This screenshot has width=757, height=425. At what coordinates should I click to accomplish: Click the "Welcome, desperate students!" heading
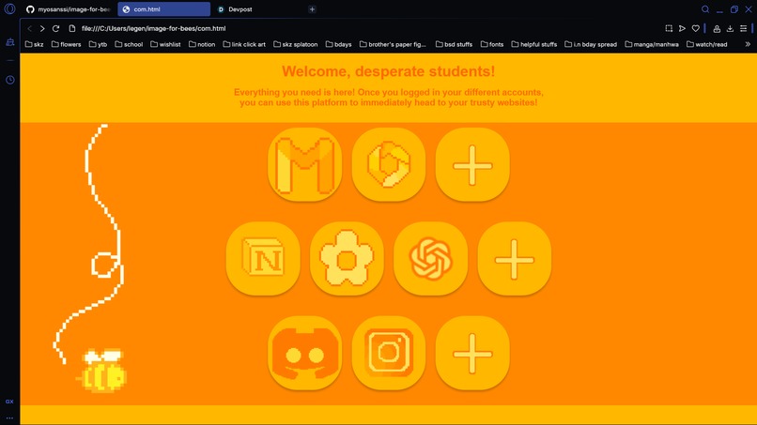tap(389, 71)
